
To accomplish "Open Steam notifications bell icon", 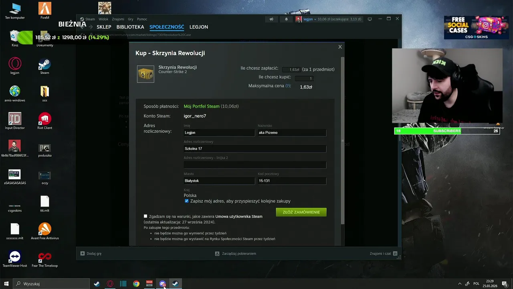I will 286,19.
